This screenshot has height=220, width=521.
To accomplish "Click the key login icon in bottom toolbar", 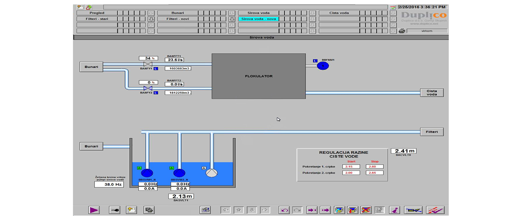I will pos(115,210).
